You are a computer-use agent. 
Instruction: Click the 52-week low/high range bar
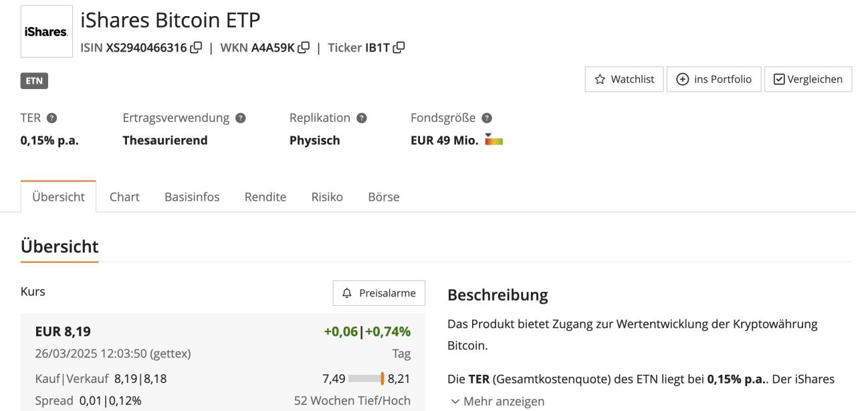(366, 379)
